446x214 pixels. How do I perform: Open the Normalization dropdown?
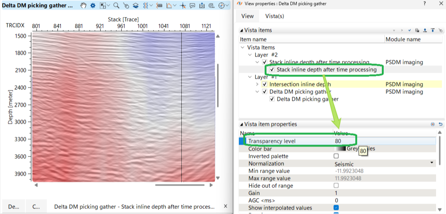point(431,164)
